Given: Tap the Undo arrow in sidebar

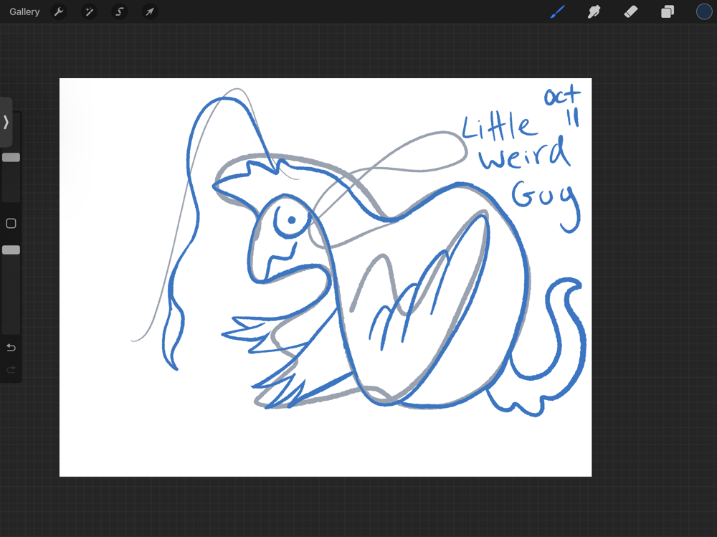Looking at the screenshot, I should (11, 348).
